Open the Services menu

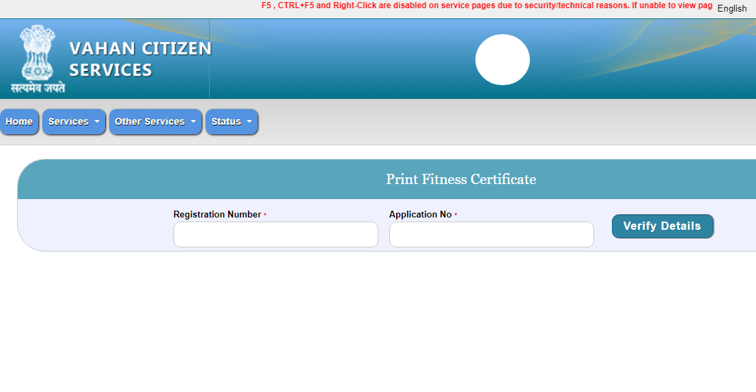pos(74,122)
